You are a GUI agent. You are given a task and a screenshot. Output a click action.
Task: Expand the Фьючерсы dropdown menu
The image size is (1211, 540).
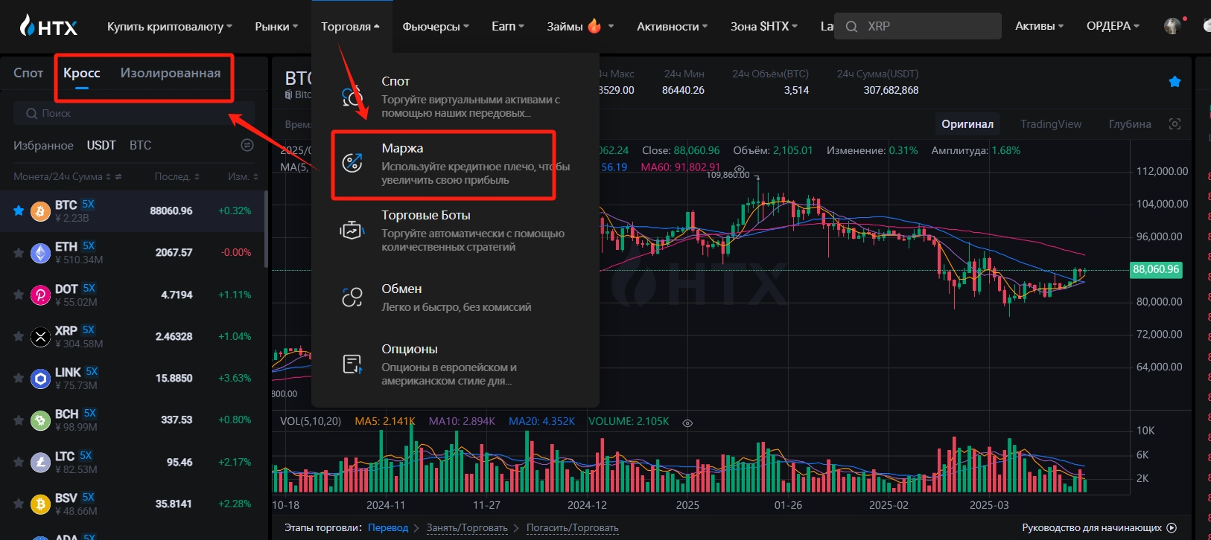(435, 27)
